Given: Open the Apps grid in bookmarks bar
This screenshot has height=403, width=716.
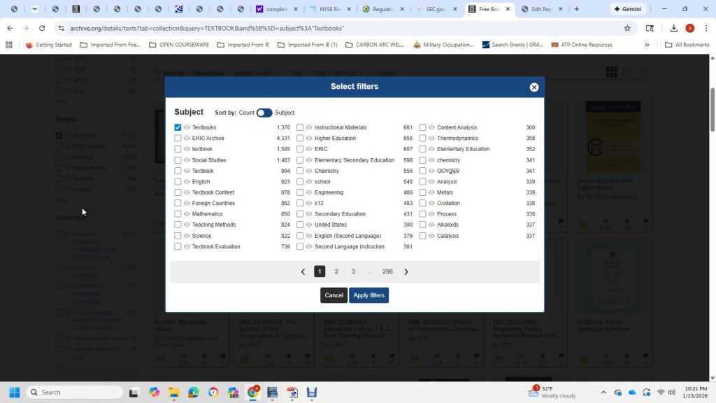Looking at the screenshot, I should [9, 45].
